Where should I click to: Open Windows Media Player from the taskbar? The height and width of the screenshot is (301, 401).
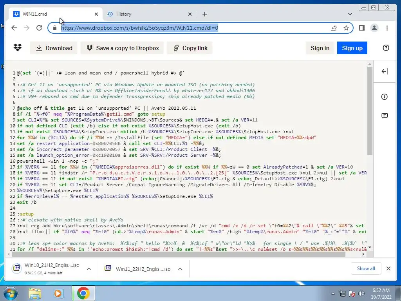58,293
